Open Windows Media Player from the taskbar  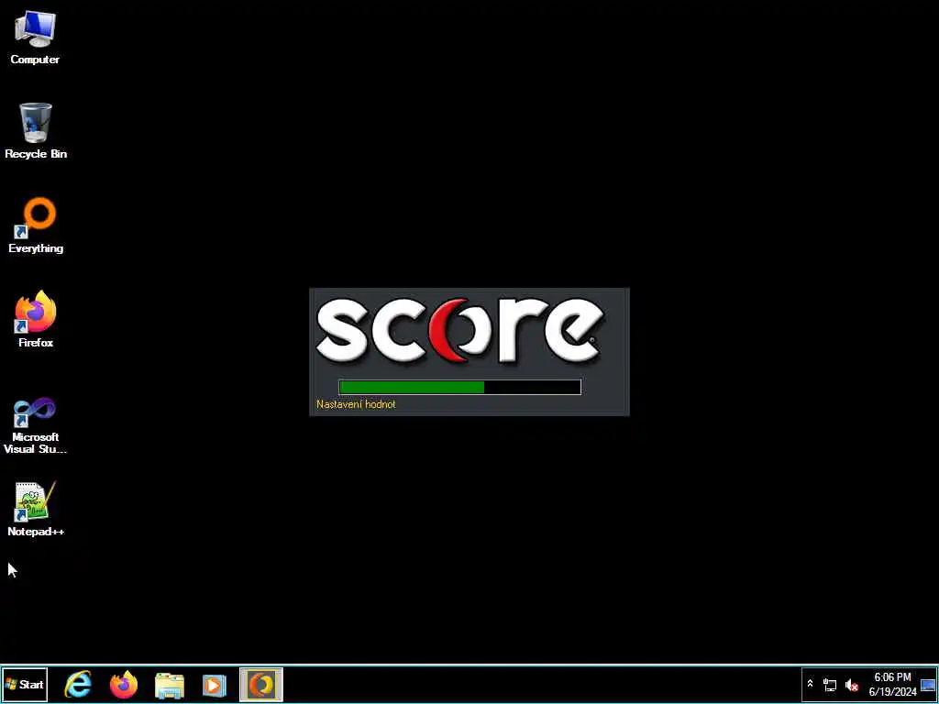coord(215,684)
